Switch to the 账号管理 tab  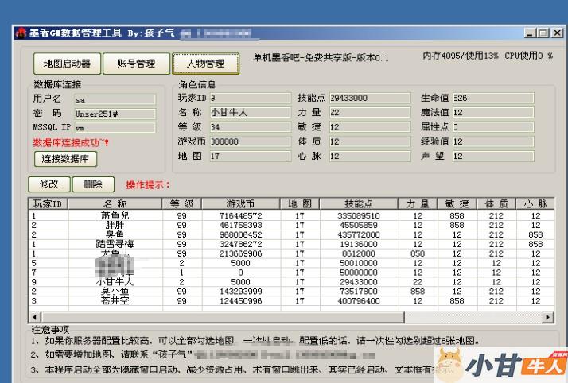coord(135,63)
